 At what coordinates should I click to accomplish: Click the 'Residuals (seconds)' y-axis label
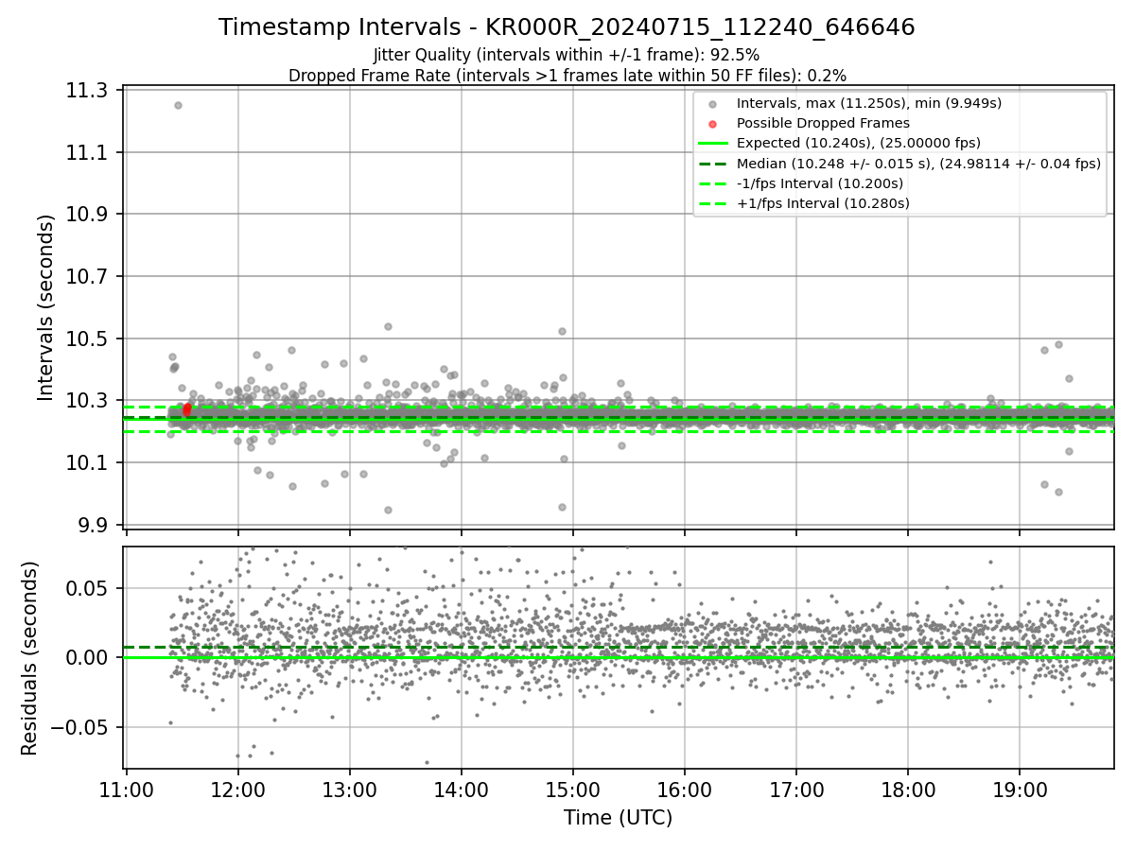(30, 658)
